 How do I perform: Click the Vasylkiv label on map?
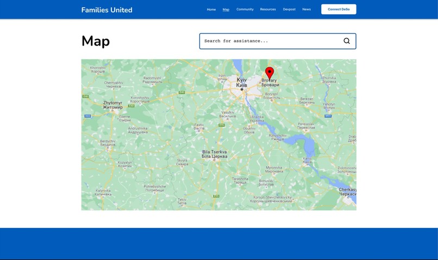coord(228,114)
